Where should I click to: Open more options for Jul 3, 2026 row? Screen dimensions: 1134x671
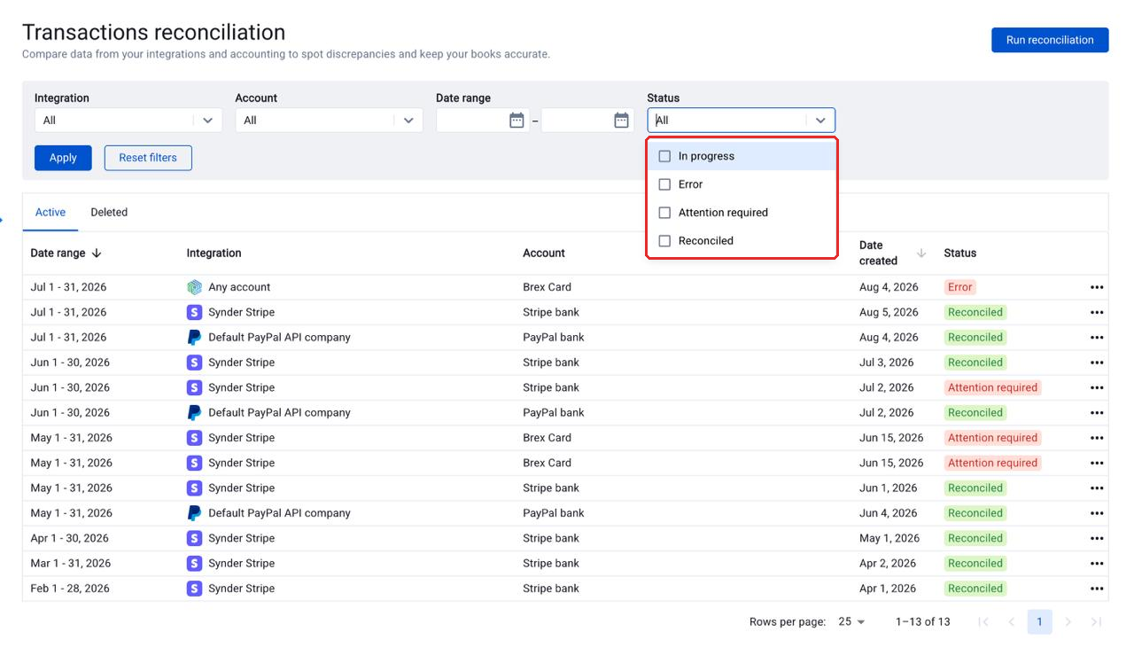1097,363
